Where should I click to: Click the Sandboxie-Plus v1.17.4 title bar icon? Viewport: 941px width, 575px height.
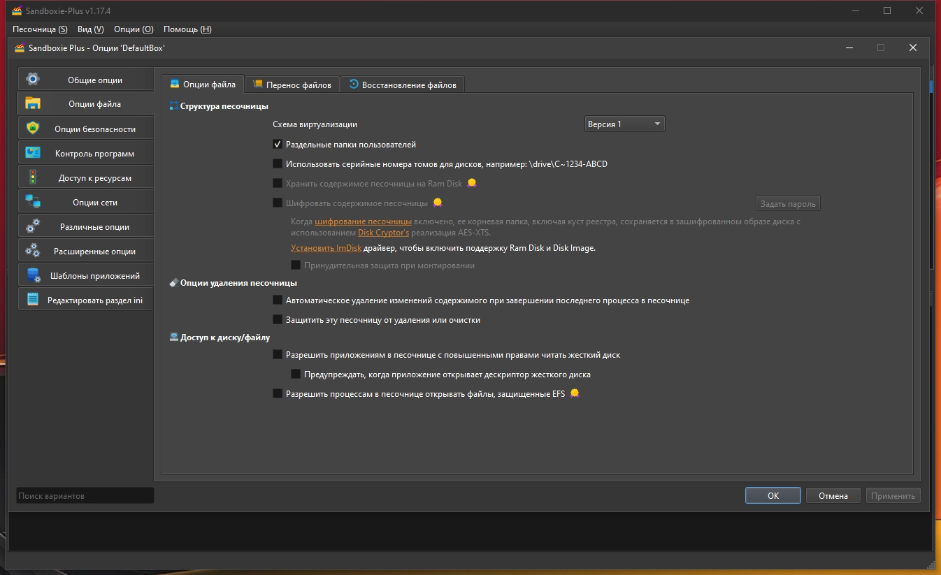point(17,10)
